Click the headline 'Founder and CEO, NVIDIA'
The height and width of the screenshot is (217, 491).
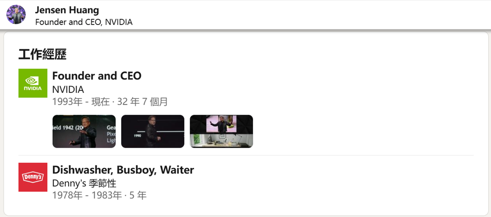pyautogui.click(x=84, y=22)
